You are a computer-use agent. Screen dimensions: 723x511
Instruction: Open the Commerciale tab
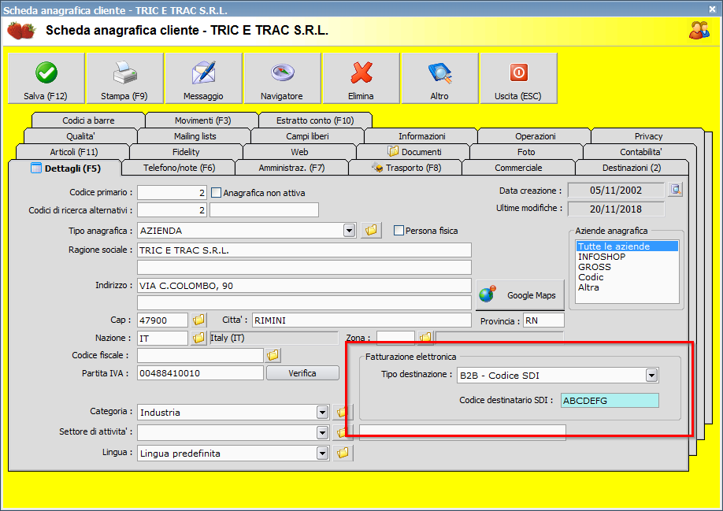[518, 168]
